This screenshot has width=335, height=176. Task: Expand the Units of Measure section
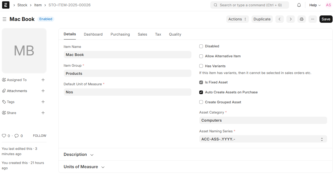(x=84, y=167)
